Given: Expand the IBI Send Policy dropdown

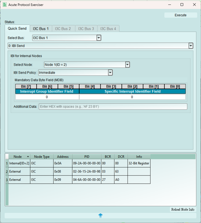Looking at the screenshot, I should click(110, 73).
